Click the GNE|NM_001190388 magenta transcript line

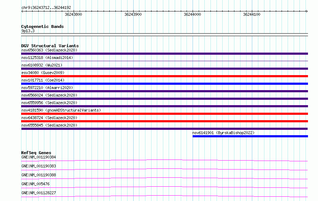point(164,178)
